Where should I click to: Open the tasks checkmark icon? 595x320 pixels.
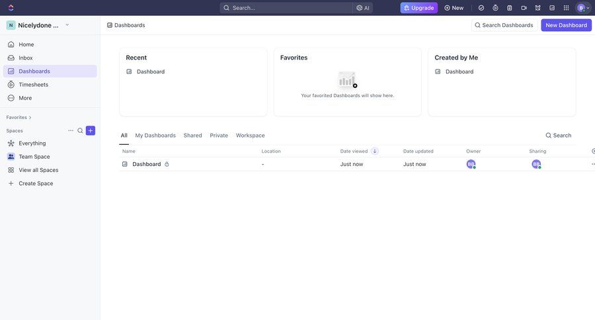pyautogui.click(x=481, y=7)
